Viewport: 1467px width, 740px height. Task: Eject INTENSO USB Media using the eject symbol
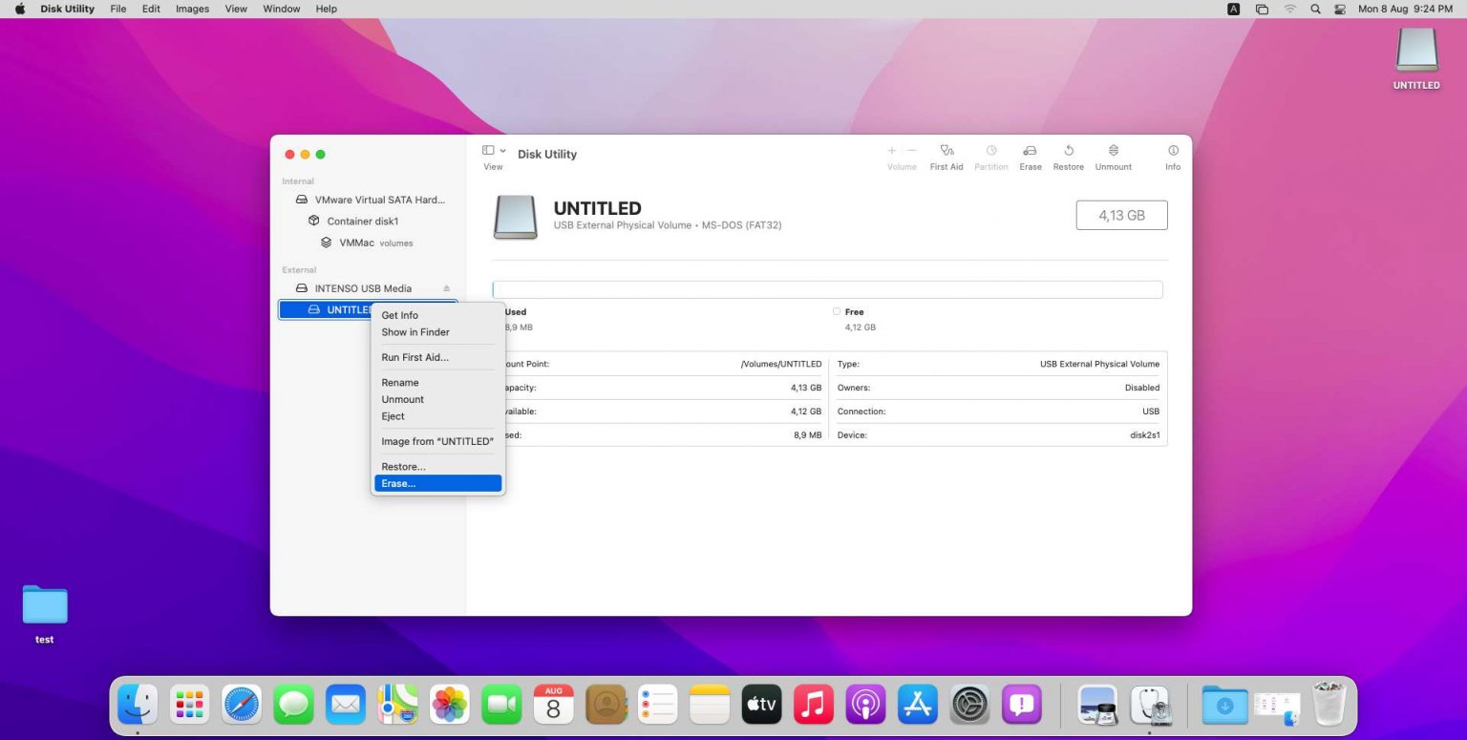446,287
